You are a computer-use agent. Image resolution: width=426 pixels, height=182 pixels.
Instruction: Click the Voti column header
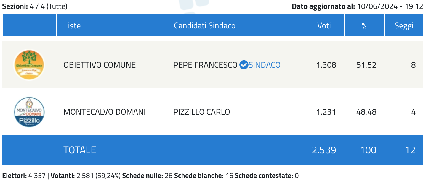[x=324, y=25]
